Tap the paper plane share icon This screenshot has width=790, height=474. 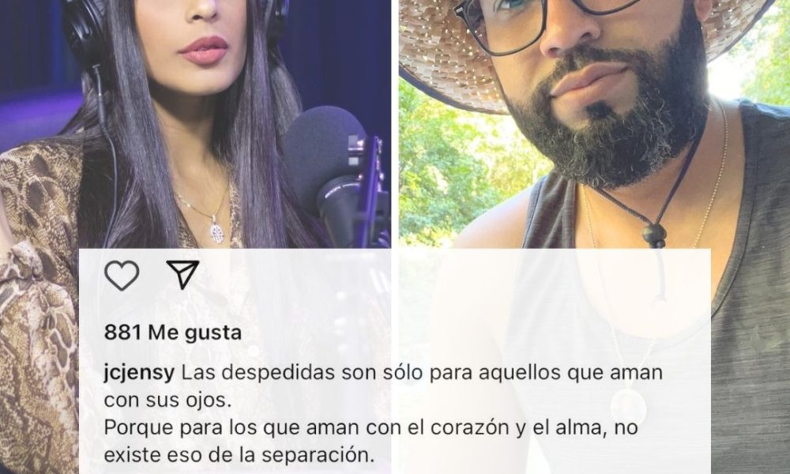pos(183,275)
